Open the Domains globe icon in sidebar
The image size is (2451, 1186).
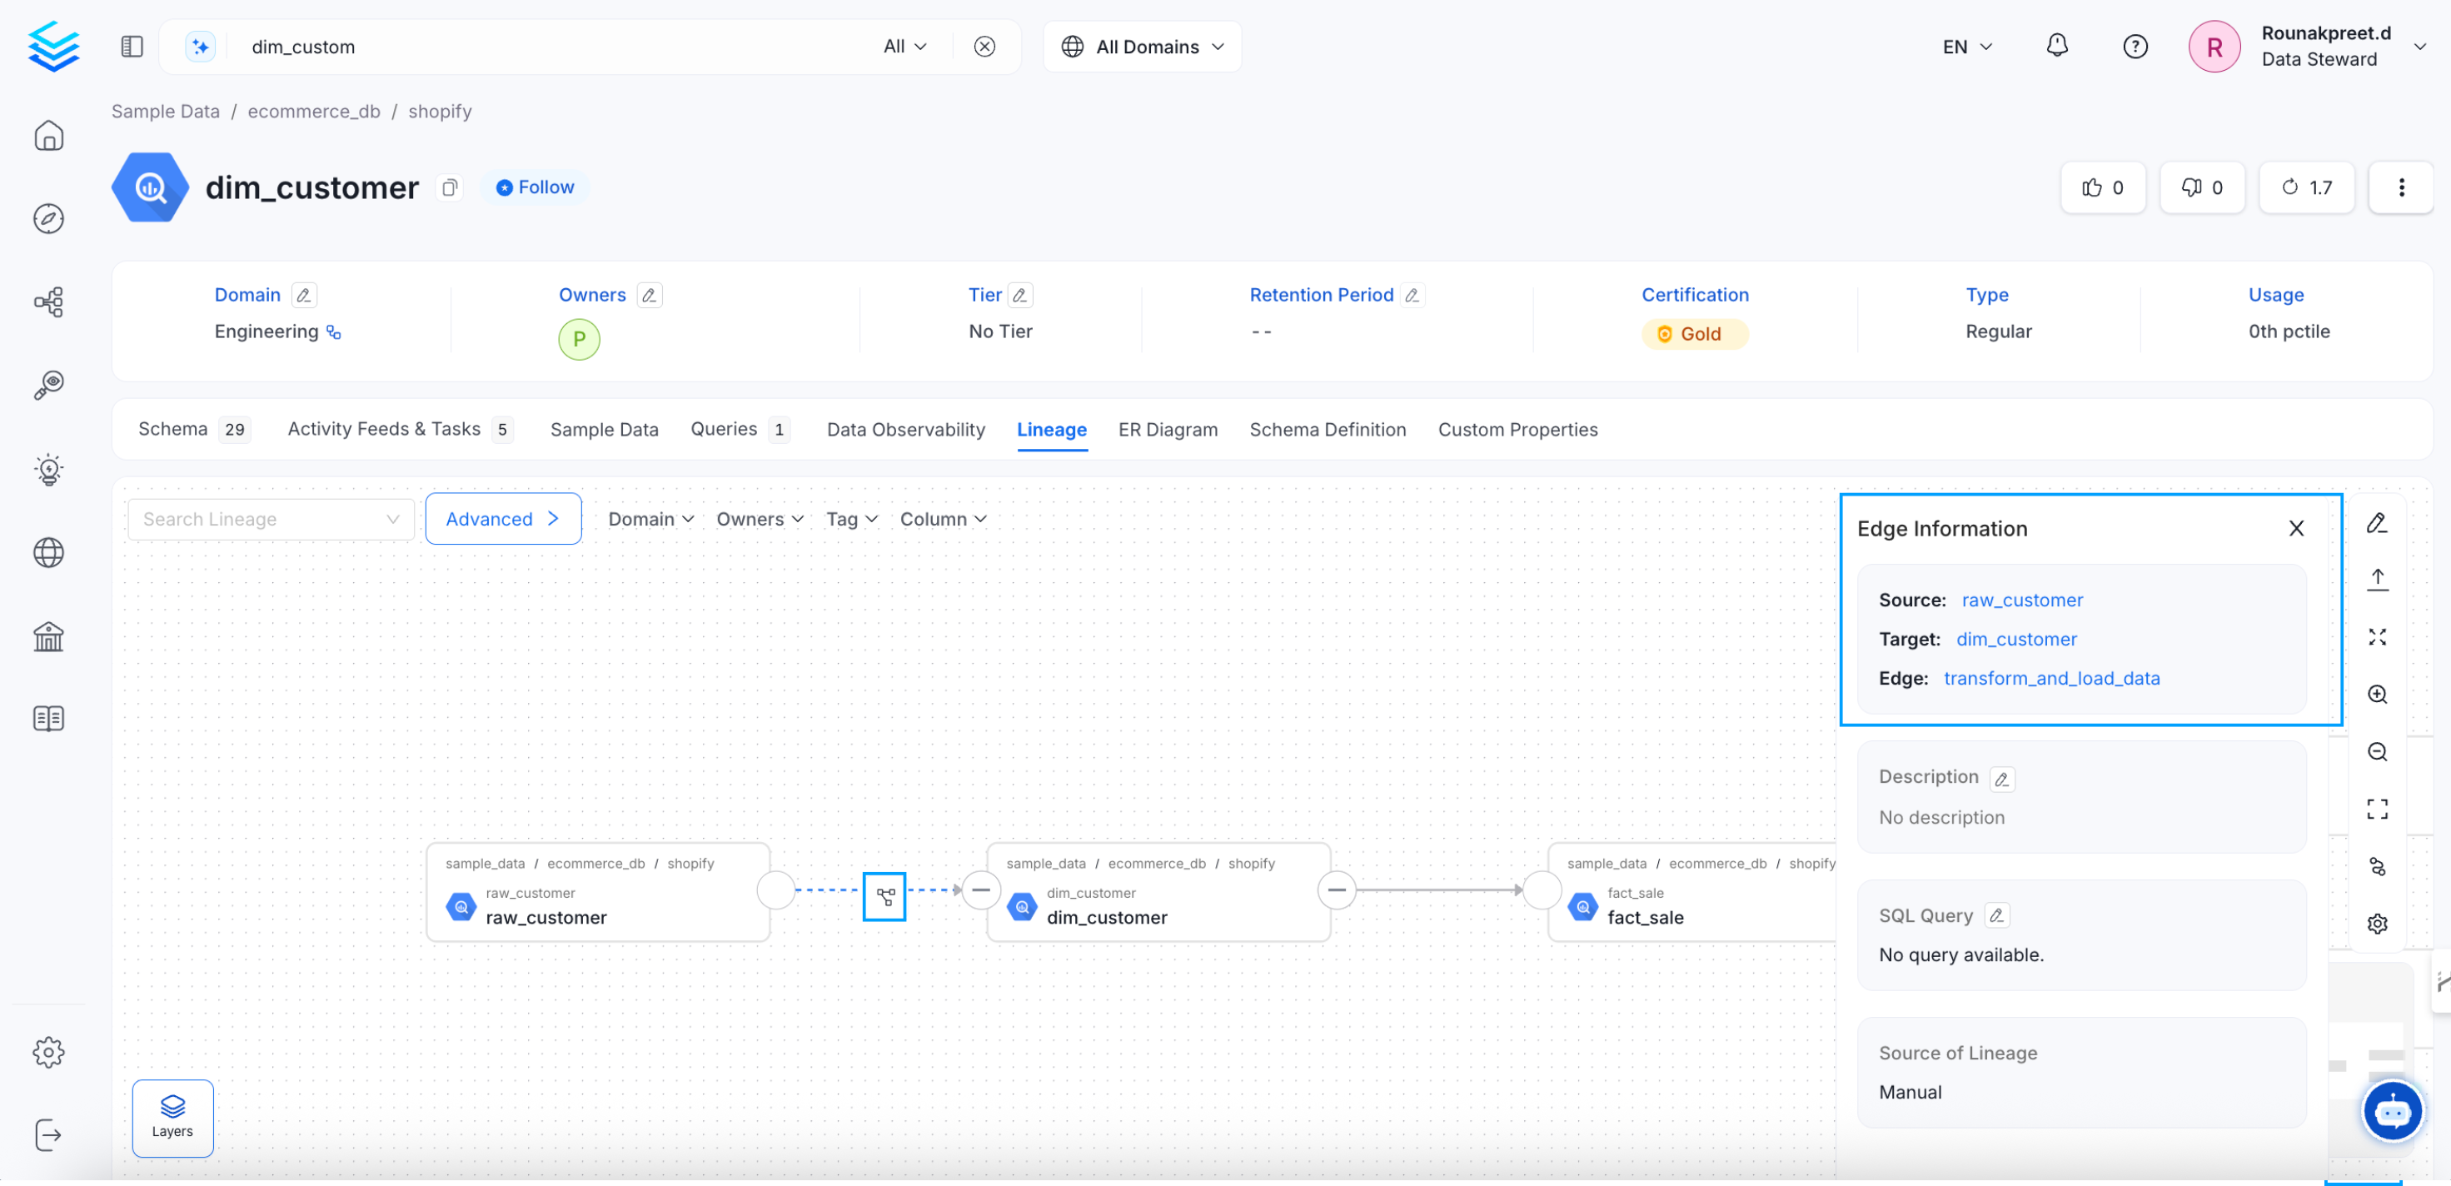(x=48, y=552)
